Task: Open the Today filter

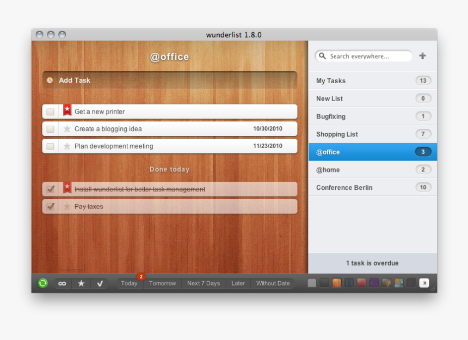Action: tap(129, 283)
